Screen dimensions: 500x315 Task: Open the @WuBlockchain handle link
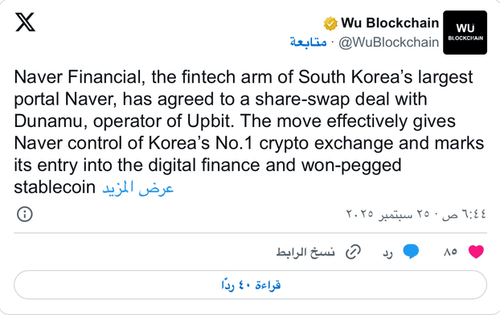tap(389, 42)
